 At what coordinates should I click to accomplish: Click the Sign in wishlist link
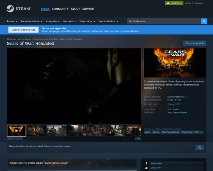coord(12,146)
